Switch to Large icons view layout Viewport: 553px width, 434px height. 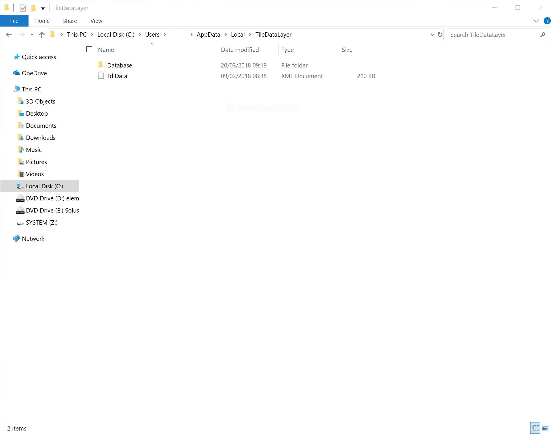[x=546, y=428]
